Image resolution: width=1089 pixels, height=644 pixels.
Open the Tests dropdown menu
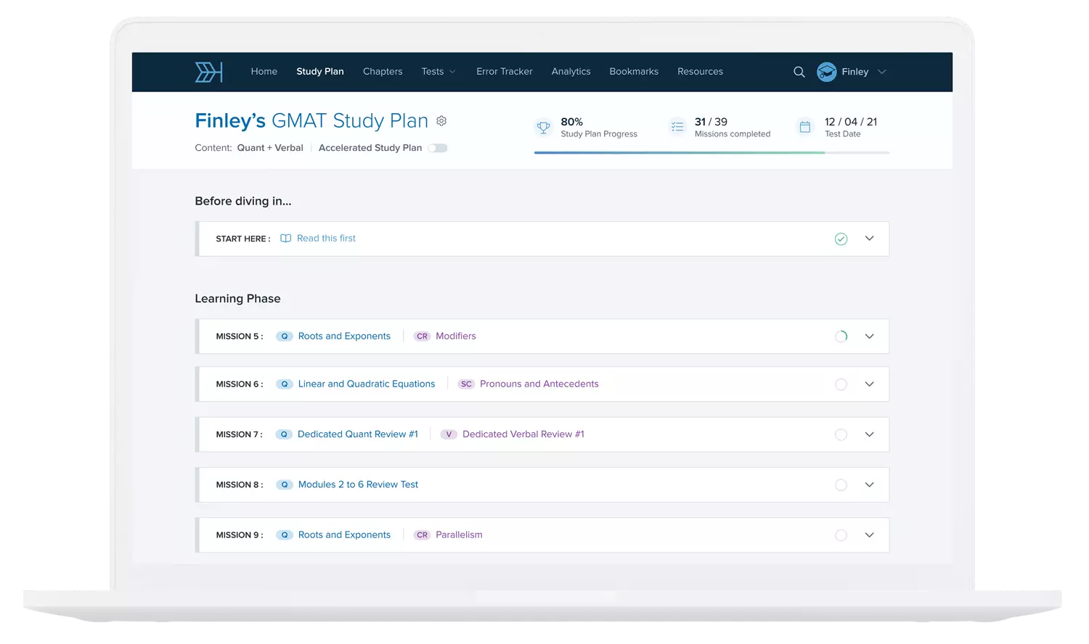point(439,72)
